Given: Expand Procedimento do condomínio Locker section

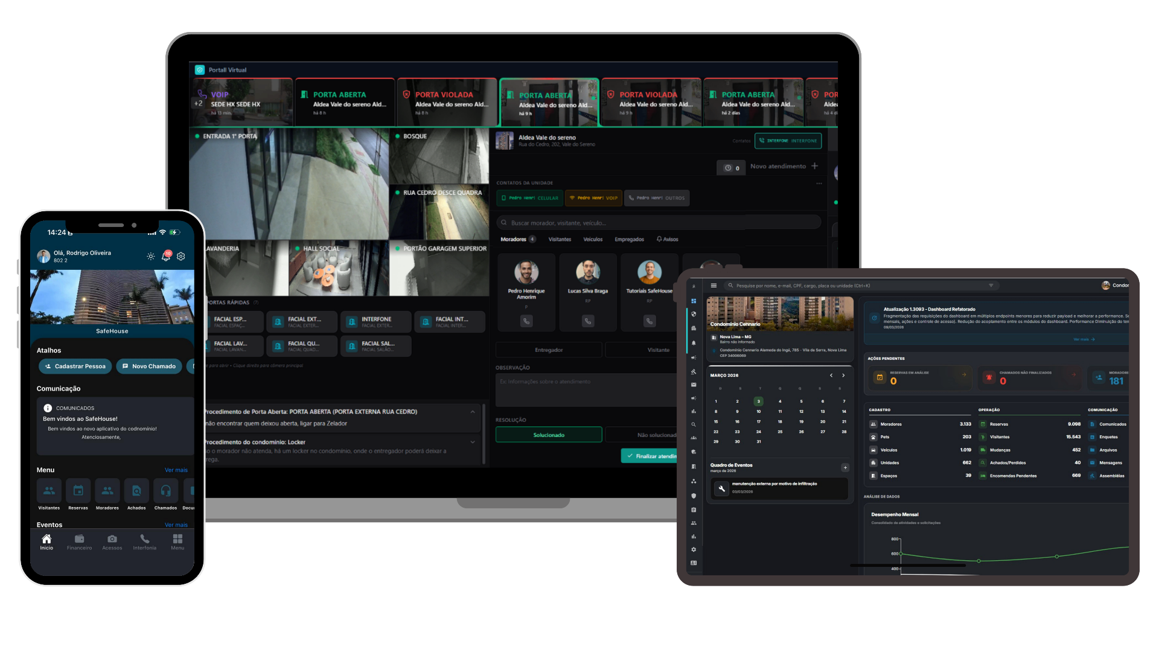Looking at the screenshot, I should 473,443.
